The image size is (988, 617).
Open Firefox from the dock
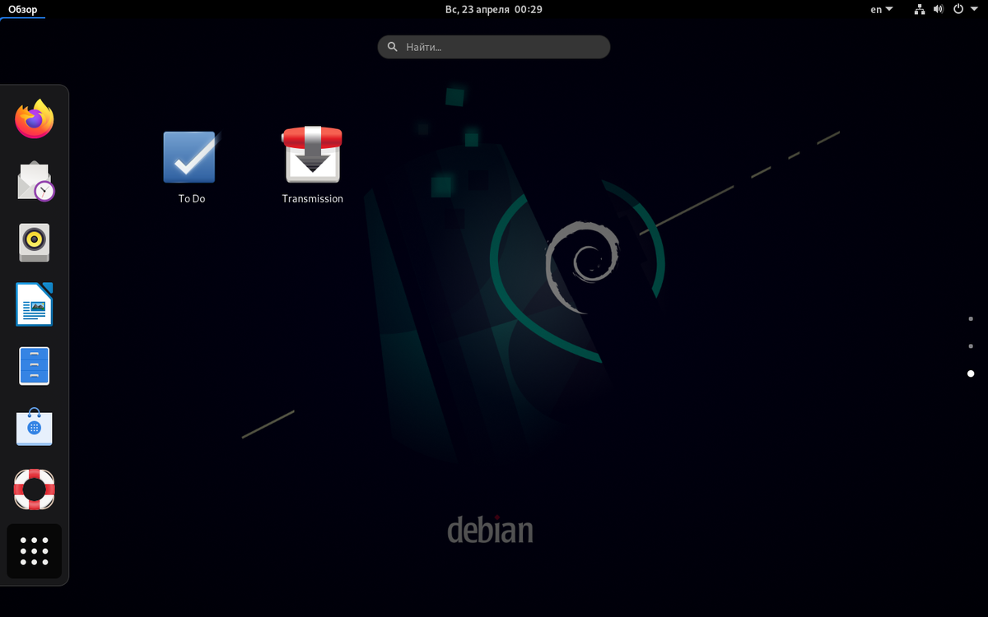(x=34, y=118)
